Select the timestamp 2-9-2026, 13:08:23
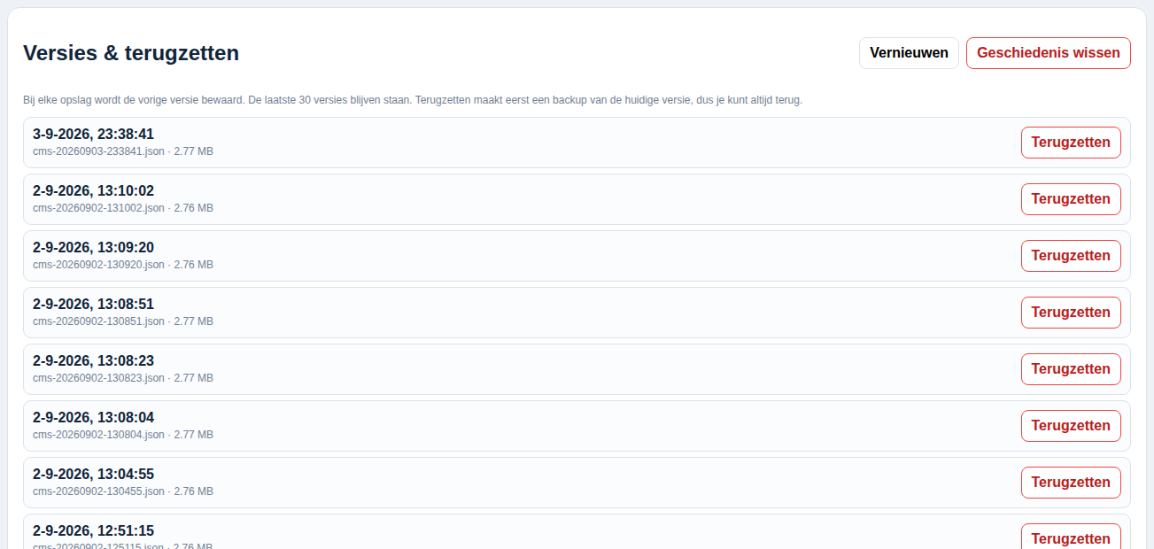The height and width of the screenshot is (549, 1154). 93,361
